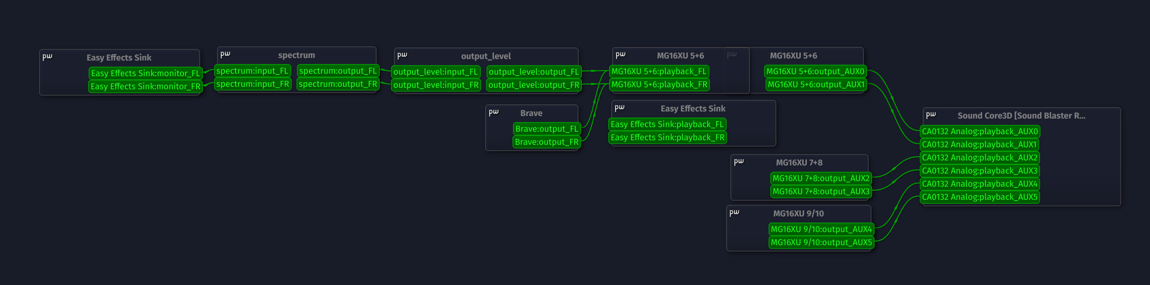Select the Easy Effects Sink:playback_FR port
The image size is (1150, 285).
pyautogui.click(x=668, y=137)
